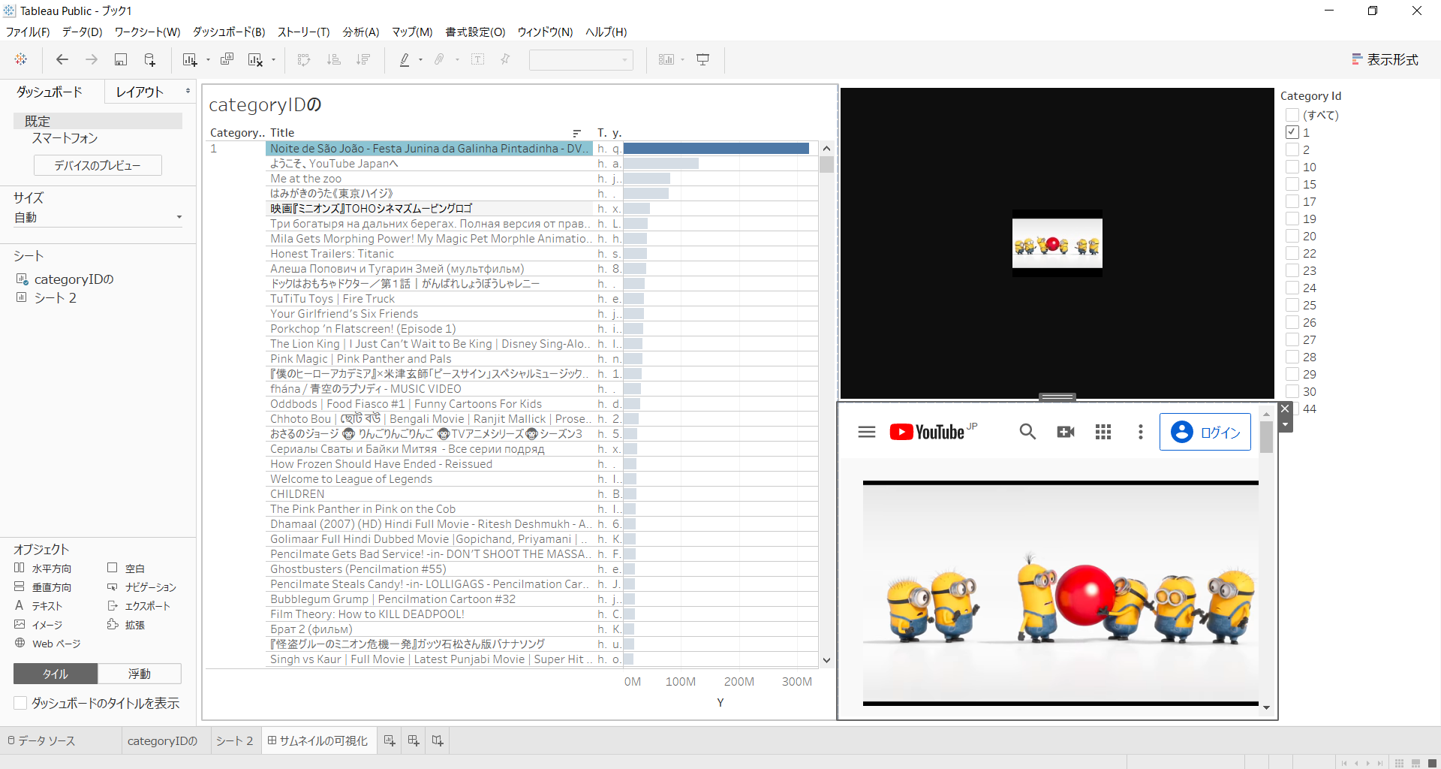The image size is (1441, 769).
Task: Click the Tableau start page logo icon
Action: [21, 59]
